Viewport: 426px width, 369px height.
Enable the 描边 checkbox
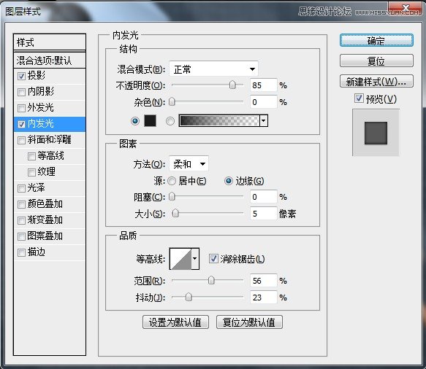tap(21, 252)
